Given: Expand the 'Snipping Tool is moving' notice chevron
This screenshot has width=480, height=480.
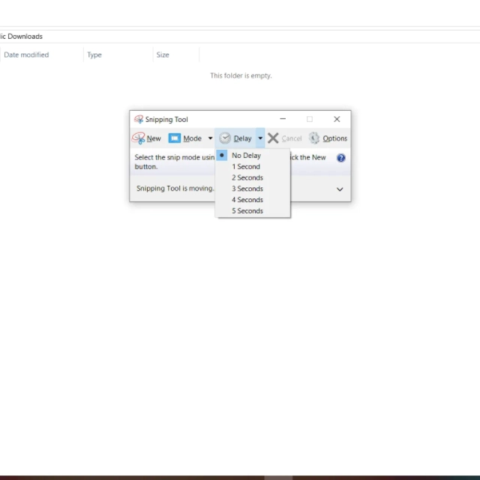Looking at the screenshot, I should click(x=340, y=189).
